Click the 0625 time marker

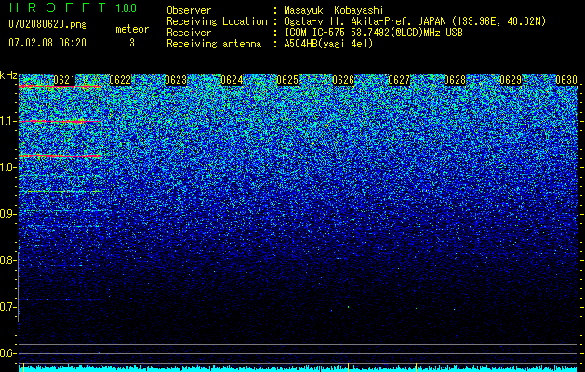287,80
